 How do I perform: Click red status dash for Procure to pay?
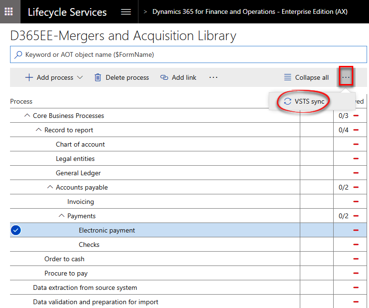click(356, 274)
